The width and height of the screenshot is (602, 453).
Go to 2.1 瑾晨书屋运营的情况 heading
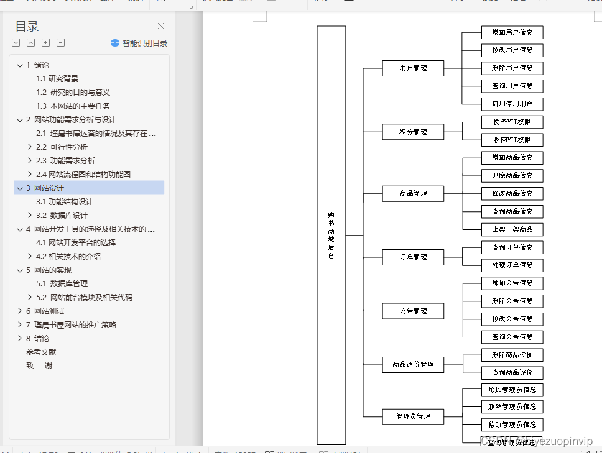tap(96, 134)
